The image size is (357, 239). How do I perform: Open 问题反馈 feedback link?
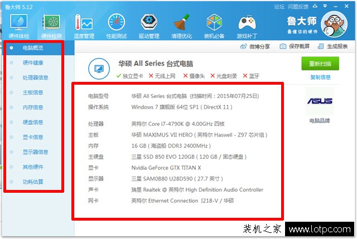[x=298, y=7]
